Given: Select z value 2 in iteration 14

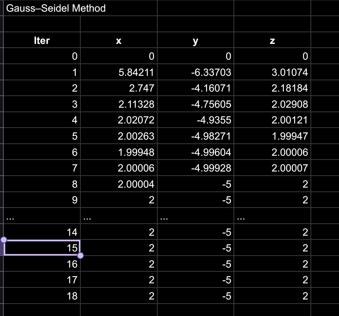Looking at the screenshot, I should pos(273,232).
